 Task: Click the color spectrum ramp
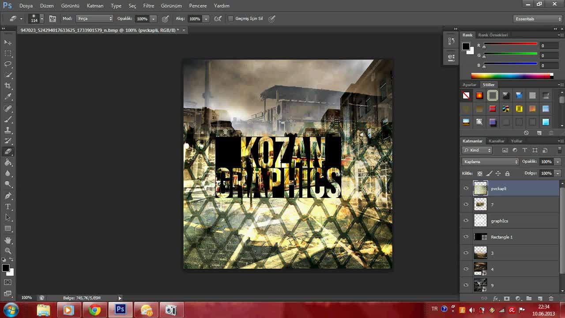(512, 76)
